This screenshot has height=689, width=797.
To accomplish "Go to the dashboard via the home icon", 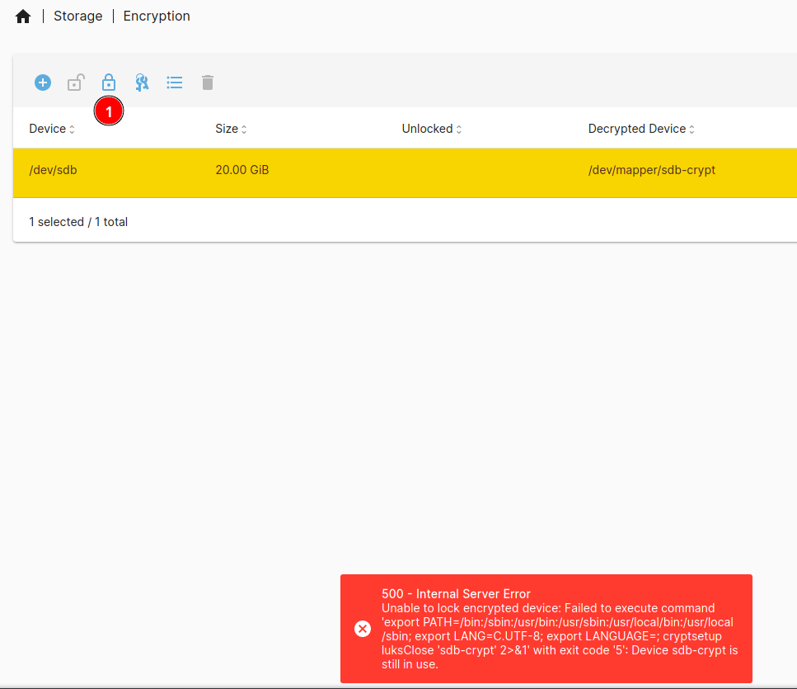I will [x=22, y=16].
